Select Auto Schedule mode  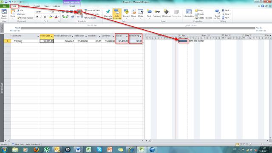(x=117, y=14)
